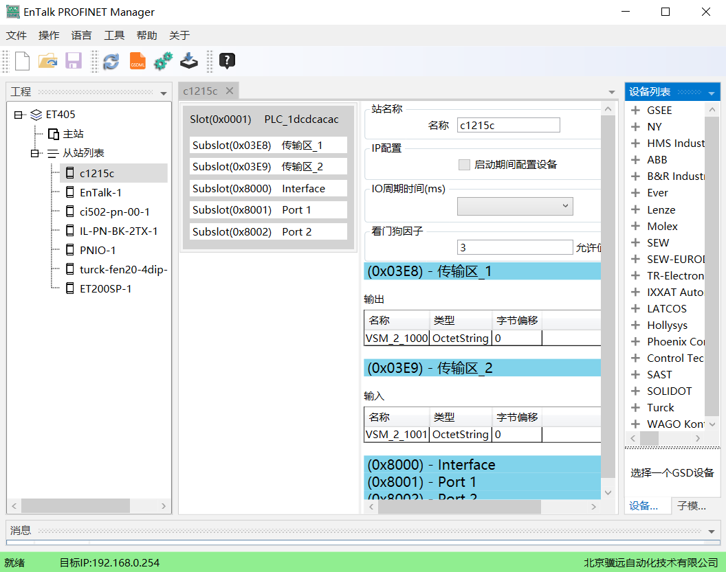Image resolution: width=726 pixels, height=572 pixels.
Task: Collapse the 从站列表 tree node
Action: pos(35,153)
